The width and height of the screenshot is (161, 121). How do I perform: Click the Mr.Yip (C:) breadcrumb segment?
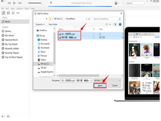58,19
